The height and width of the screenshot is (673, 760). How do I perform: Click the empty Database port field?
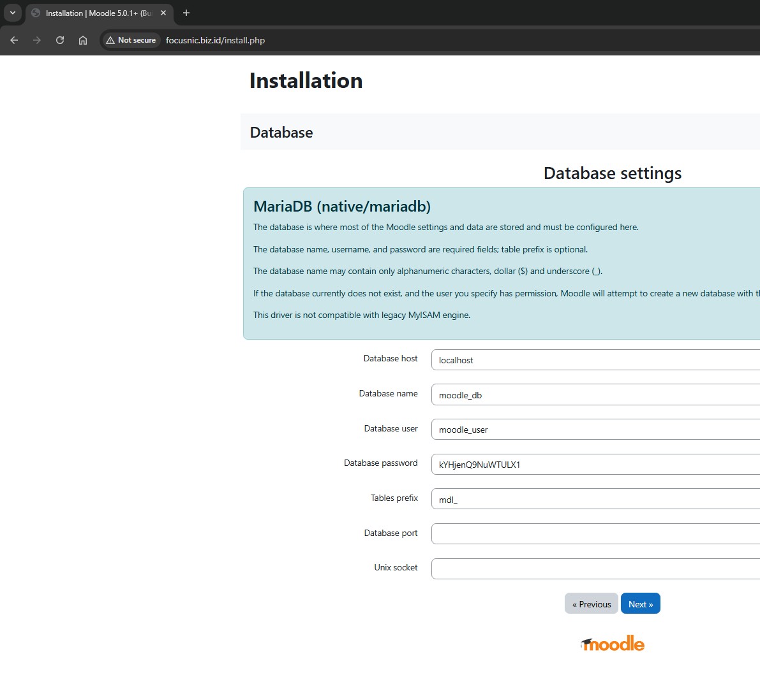[593, 533]
